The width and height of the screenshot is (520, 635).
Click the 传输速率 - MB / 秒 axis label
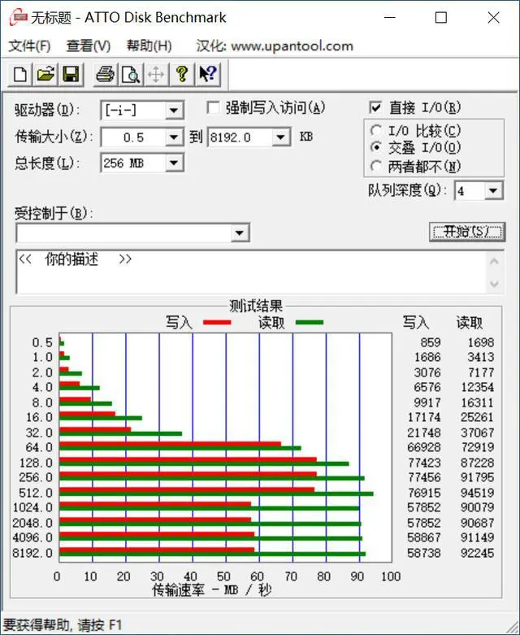tap(211, 589)
